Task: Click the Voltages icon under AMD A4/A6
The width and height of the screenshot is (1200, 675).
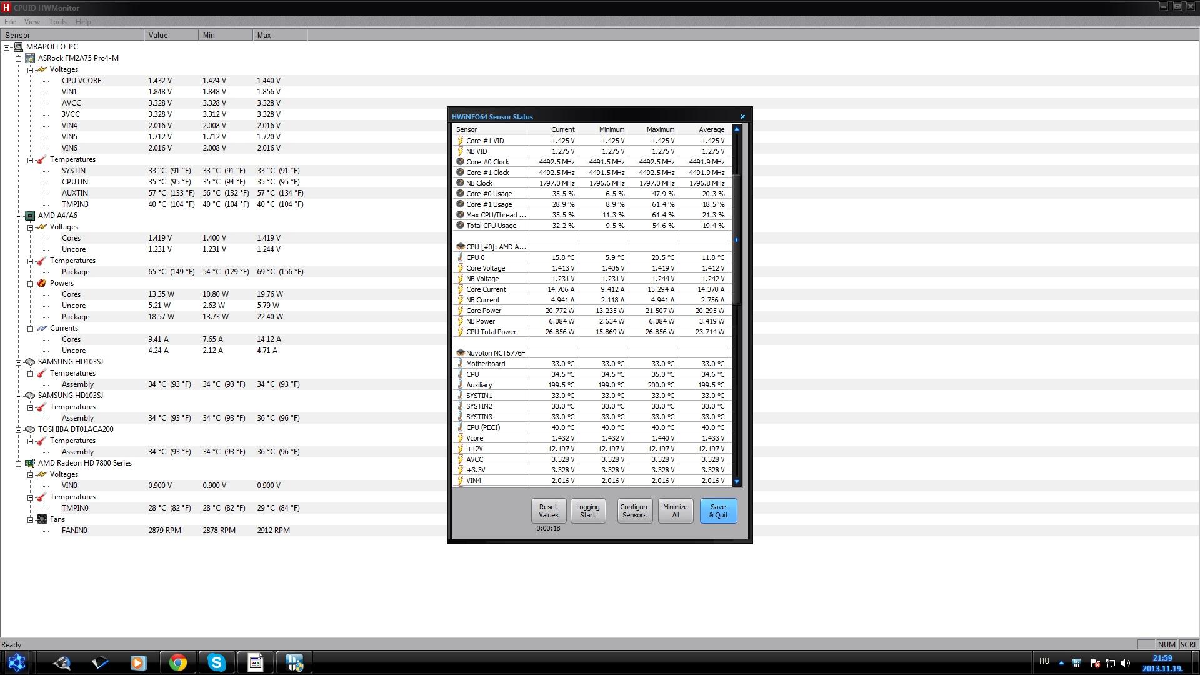Action: pos(42,227)
